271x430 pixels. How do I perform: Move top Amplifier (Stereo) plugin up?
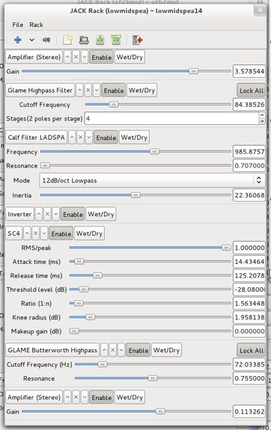click(x=67, y=57)
